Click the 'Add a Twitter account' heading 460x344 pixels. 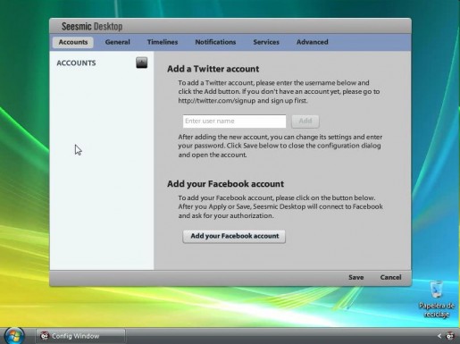click(x=213, y=69)
